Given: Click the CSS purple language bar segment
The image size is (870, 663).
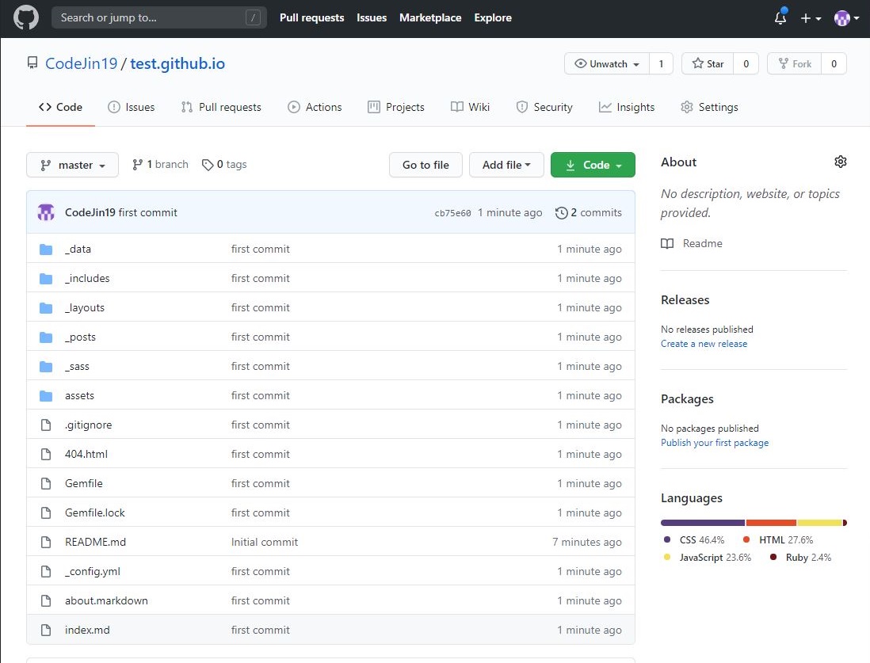Looking at the screenshot, I should click(703, 523).
